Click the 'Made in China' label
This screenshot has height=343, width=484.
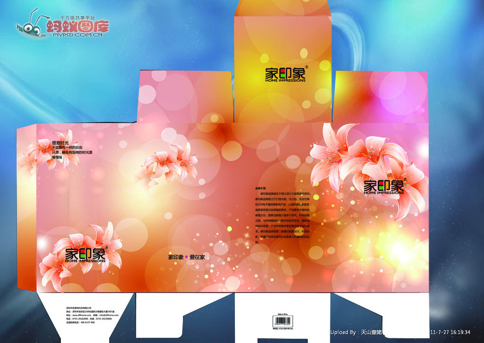[x=284, y=313]
